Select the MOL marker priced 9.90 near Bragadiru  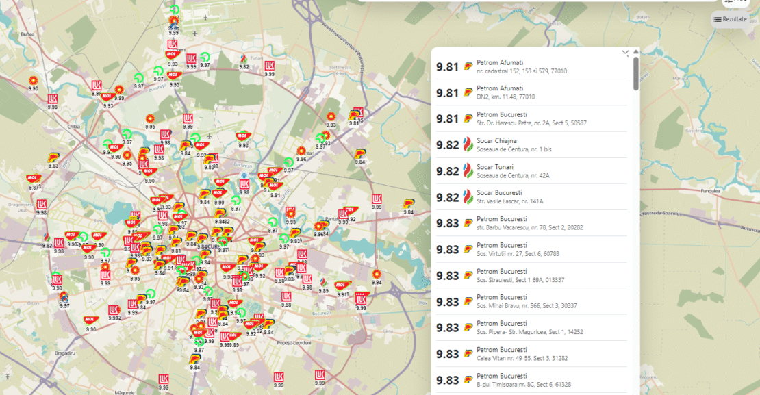[90, 321]
